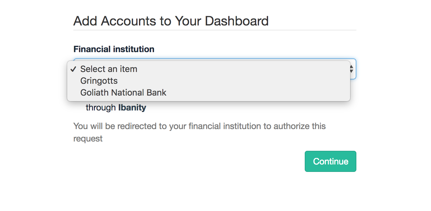This screenshot has width=431, height=211.
Task: Select the "Select an item" placeholder option
Action: click(109, 69)
